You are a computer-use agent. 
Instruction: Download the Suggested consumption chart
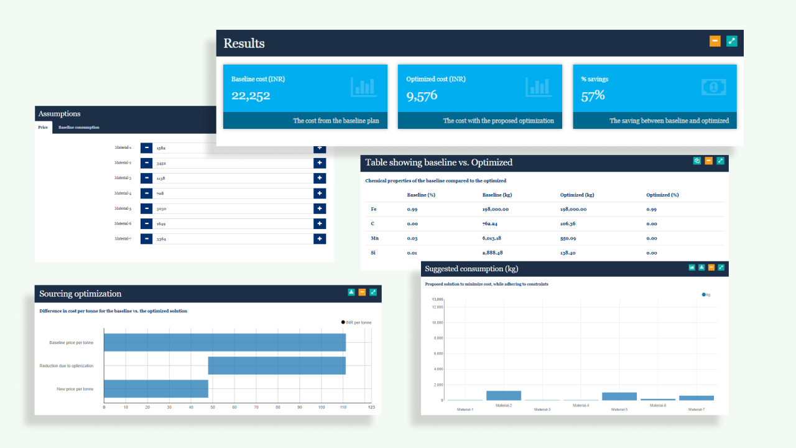[701, 268]
